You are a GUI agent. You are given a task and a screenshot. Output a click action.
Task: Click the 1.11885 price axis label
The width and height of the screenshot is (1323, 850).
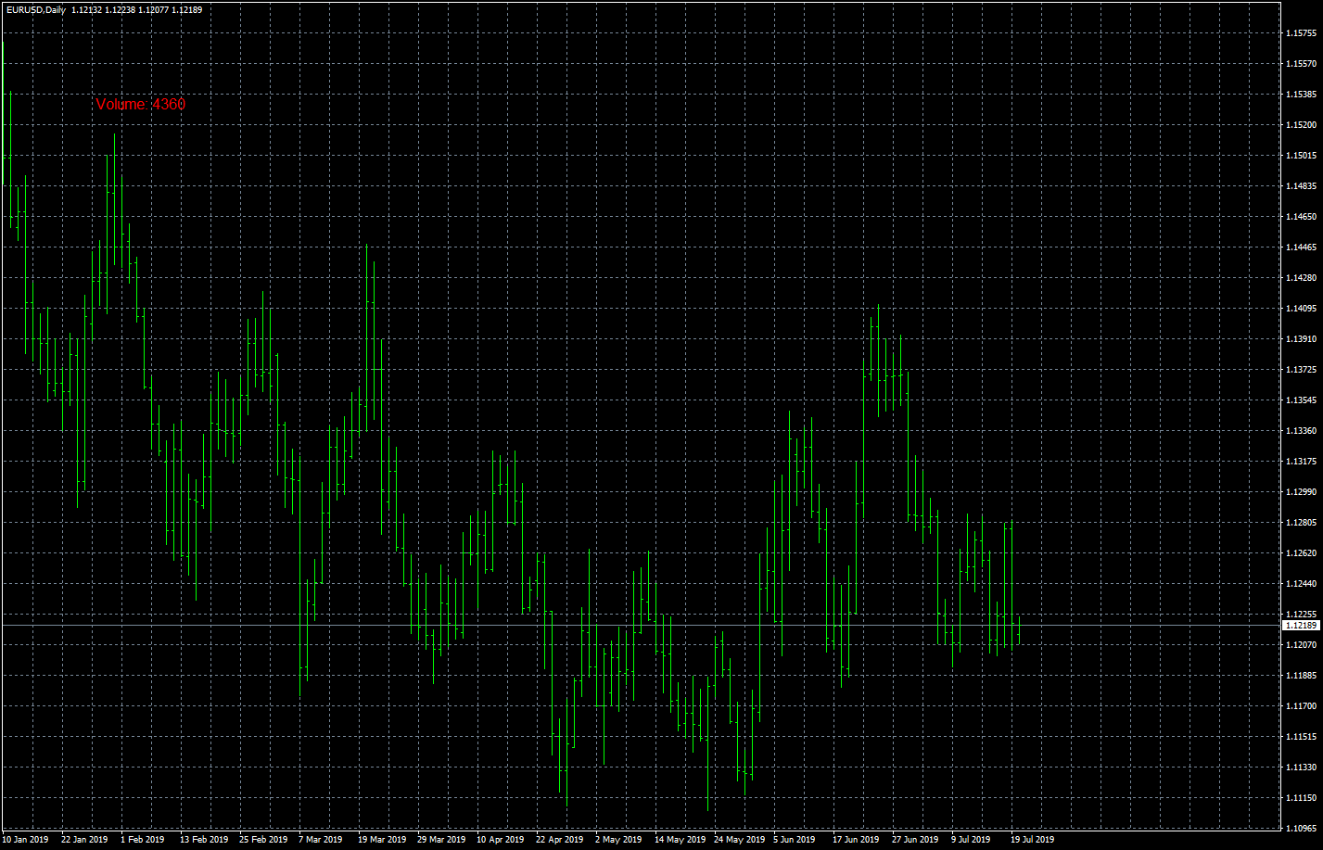point(1301,676)
